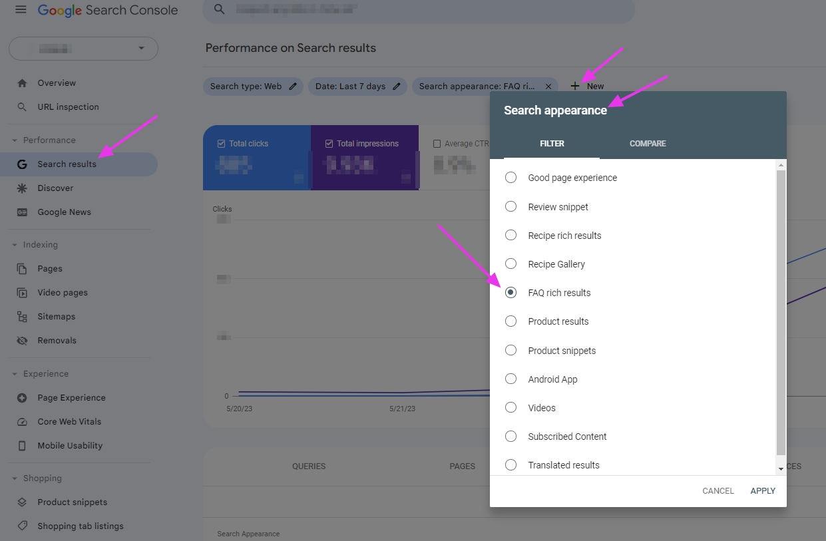Image resolution: width=826 pixels, height=541 pixels.
Task: Collapse the Experience section
Action: pos(15,374)
